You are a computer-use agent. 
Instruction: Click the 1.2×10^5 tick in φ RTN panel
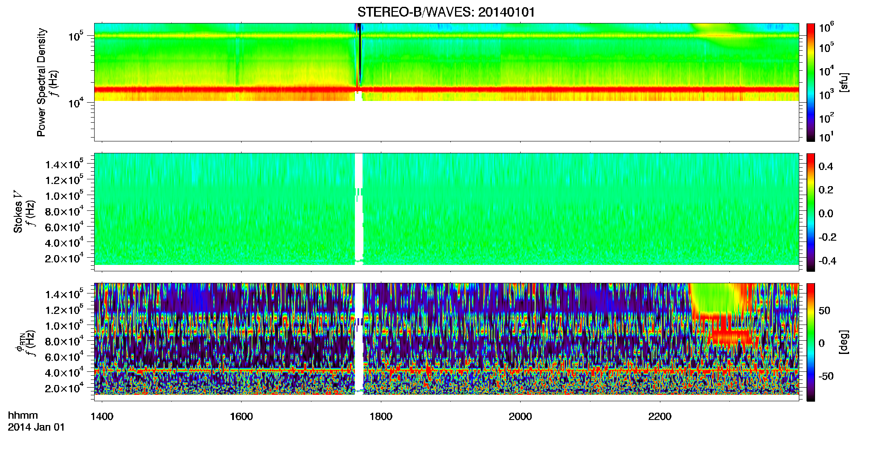pos(64,309)
